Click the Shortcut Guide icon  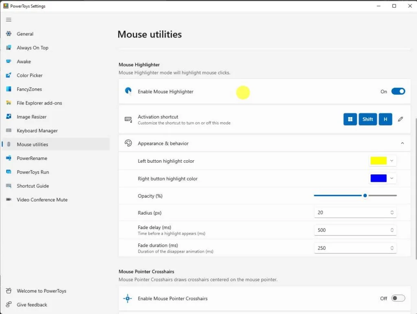(9, 186)
